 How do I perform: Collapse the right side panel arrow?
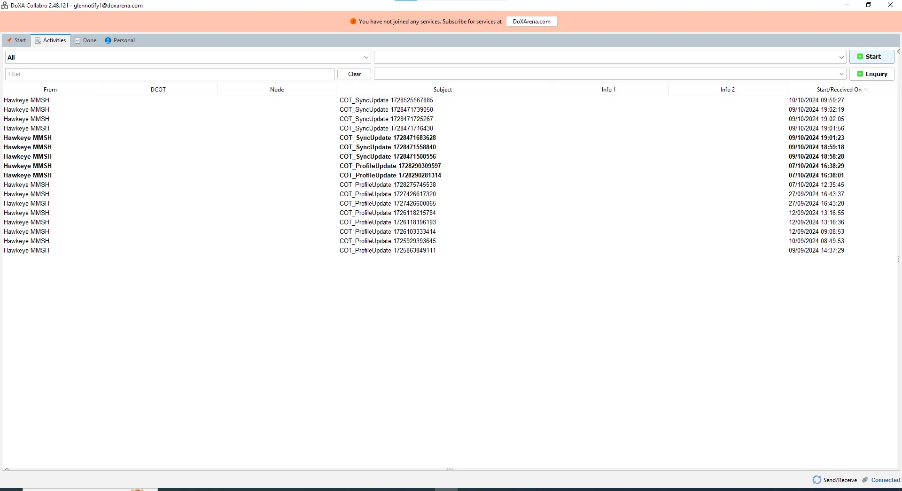[898, 52]
